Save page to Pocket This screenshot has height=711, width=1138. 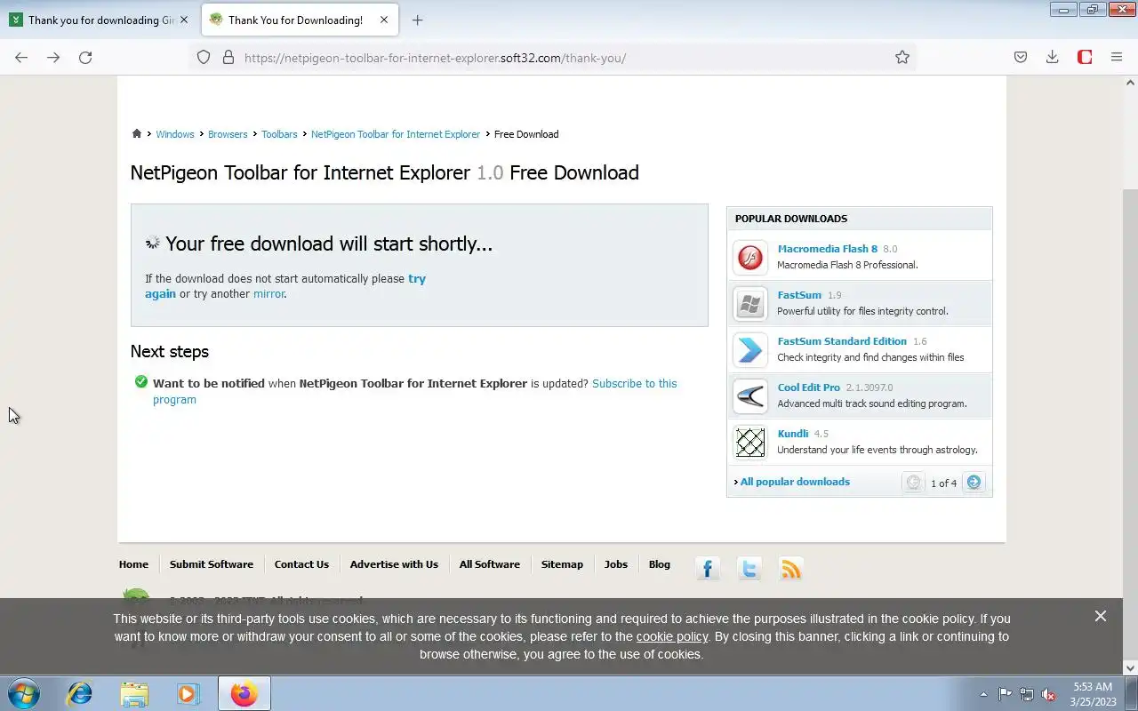coord(1021,58)
